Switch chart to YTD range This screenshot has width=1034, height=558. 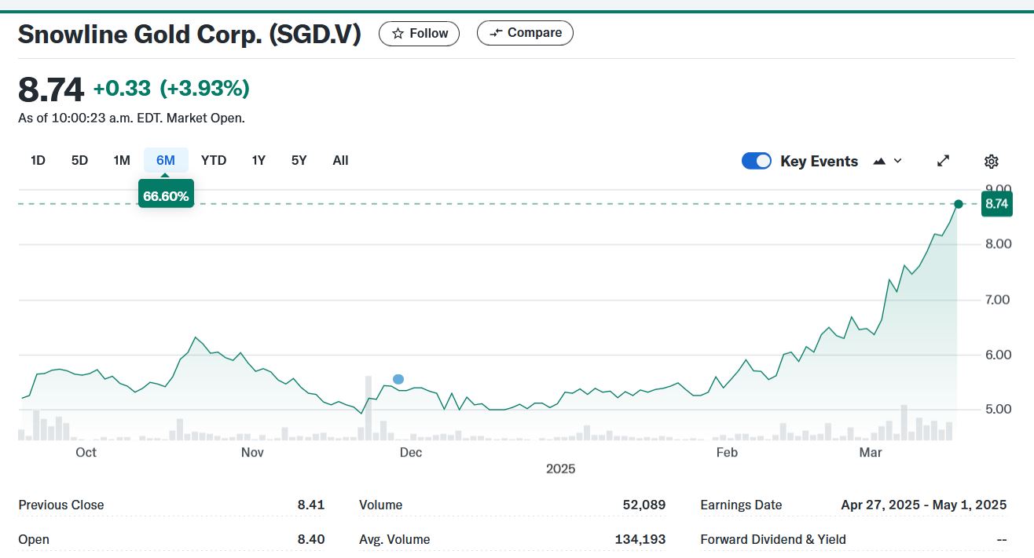pyautogui.click(x=214, y=160)
